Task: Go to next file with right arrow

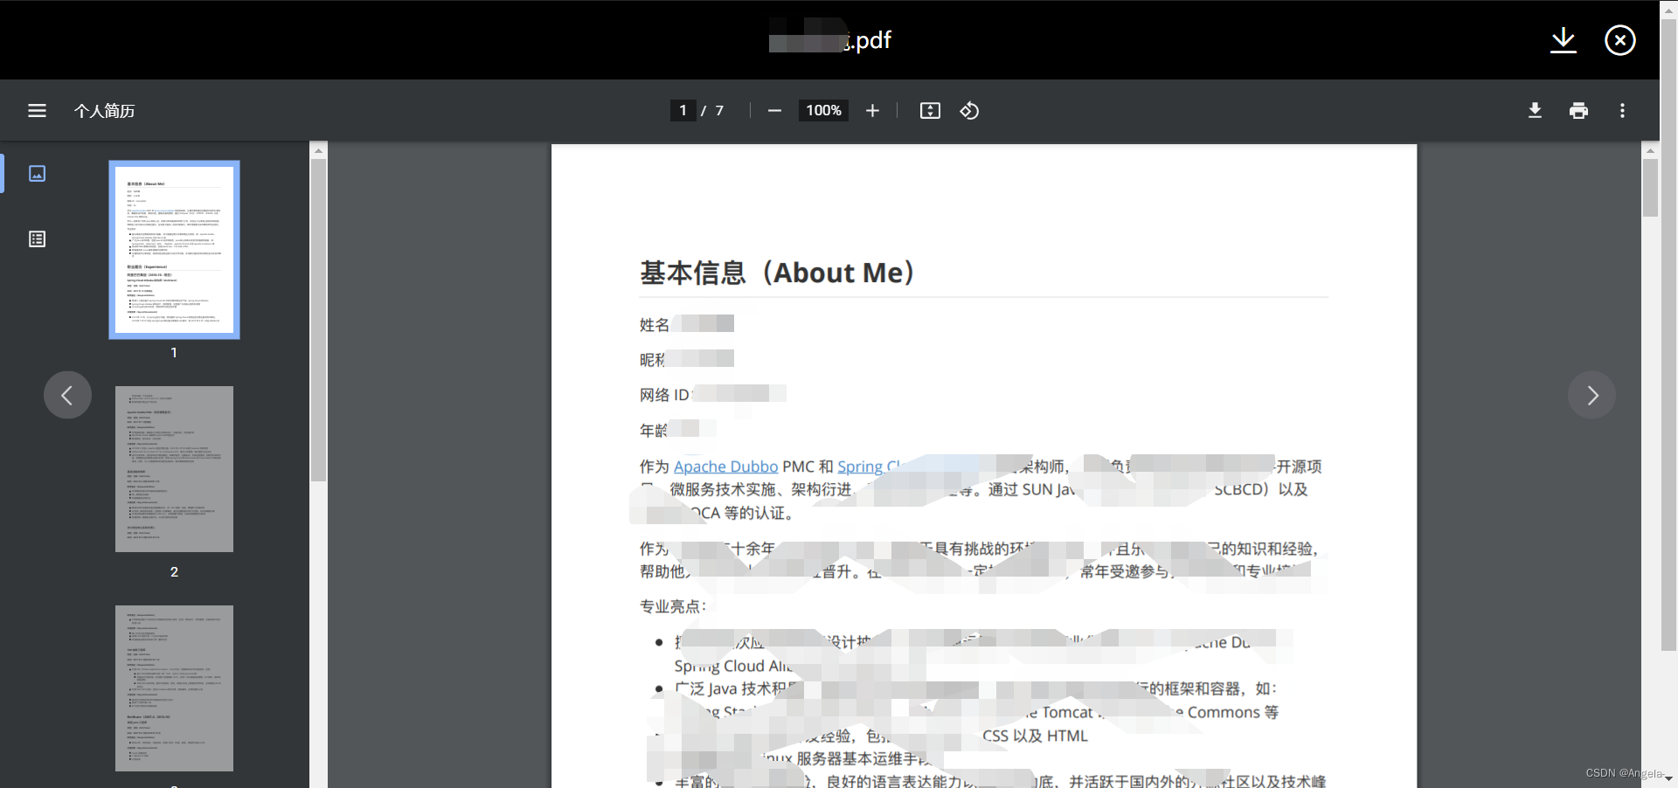Action: pos(1591,395)
